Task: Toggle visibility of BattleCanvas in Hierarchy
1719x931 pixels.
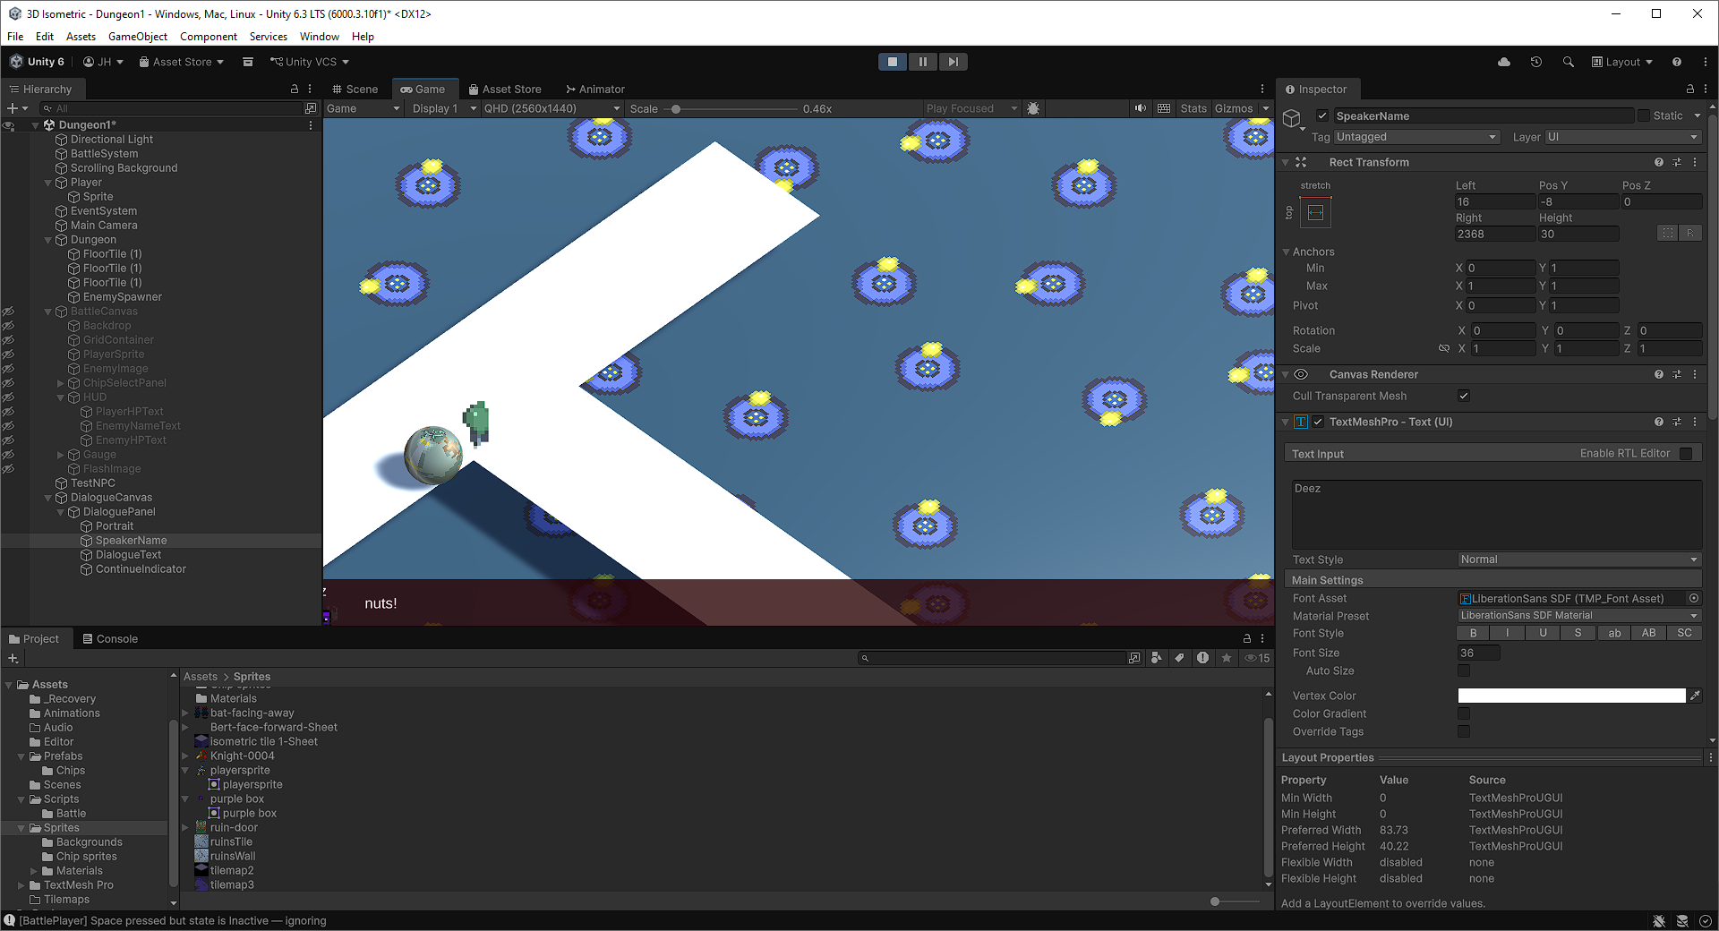Action: pyautogui.click(x=8, y=312)
